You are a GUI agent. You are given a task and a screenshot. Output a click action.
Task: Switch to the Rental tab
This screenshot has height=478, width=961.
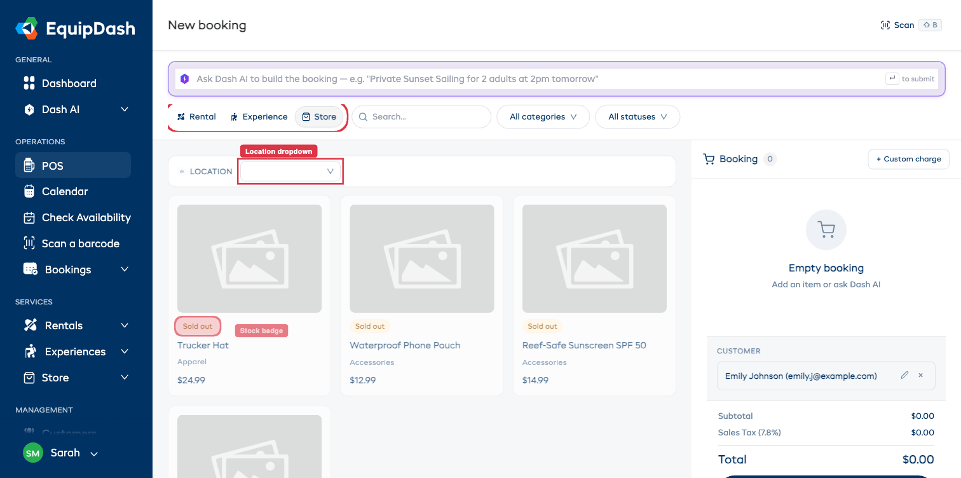point(197,117)
